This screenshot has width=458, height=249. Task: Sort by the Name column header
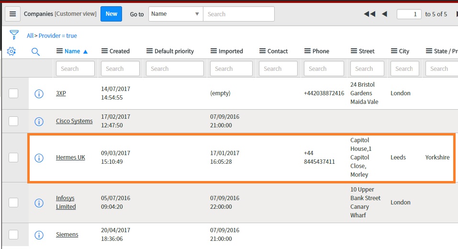click(x=72, y=51)
